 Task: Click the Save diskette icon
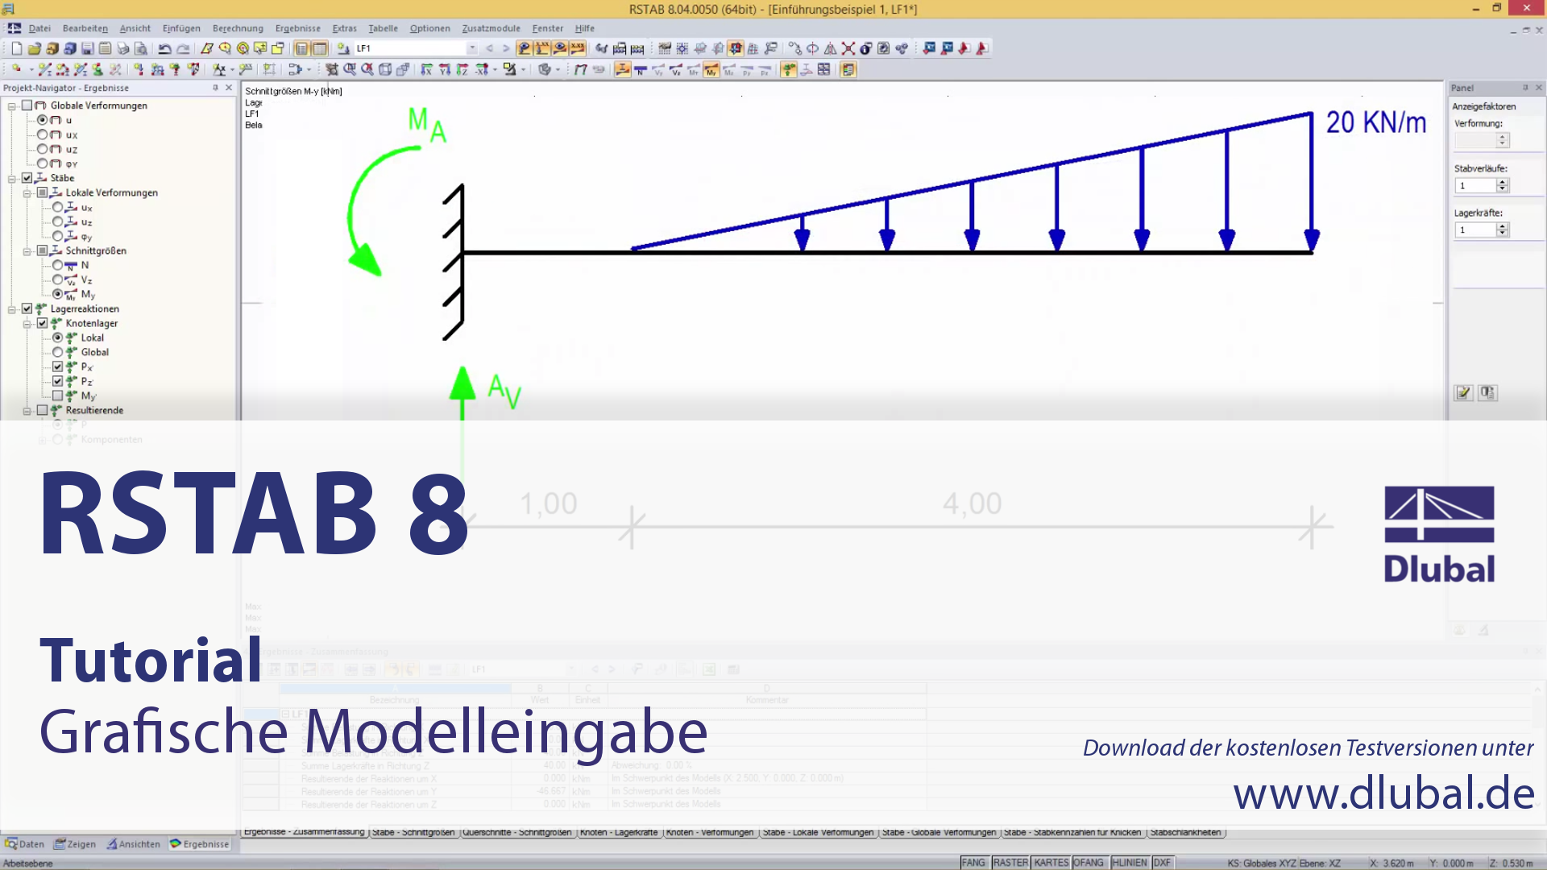click(87, 48)
